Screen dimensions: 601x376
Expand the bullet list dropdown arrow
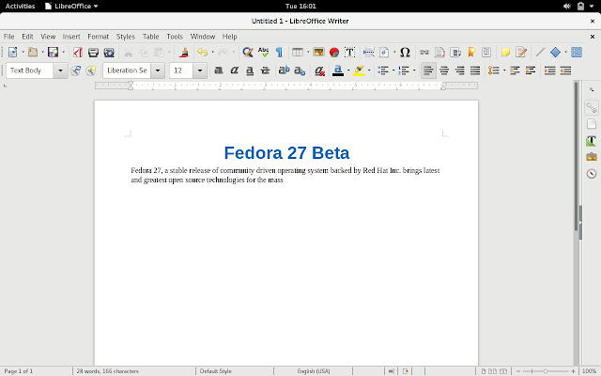coord(393,70)
